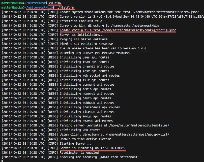
Task: Click 'RateLimiter is enabled' log line
Action: [79, 153]
